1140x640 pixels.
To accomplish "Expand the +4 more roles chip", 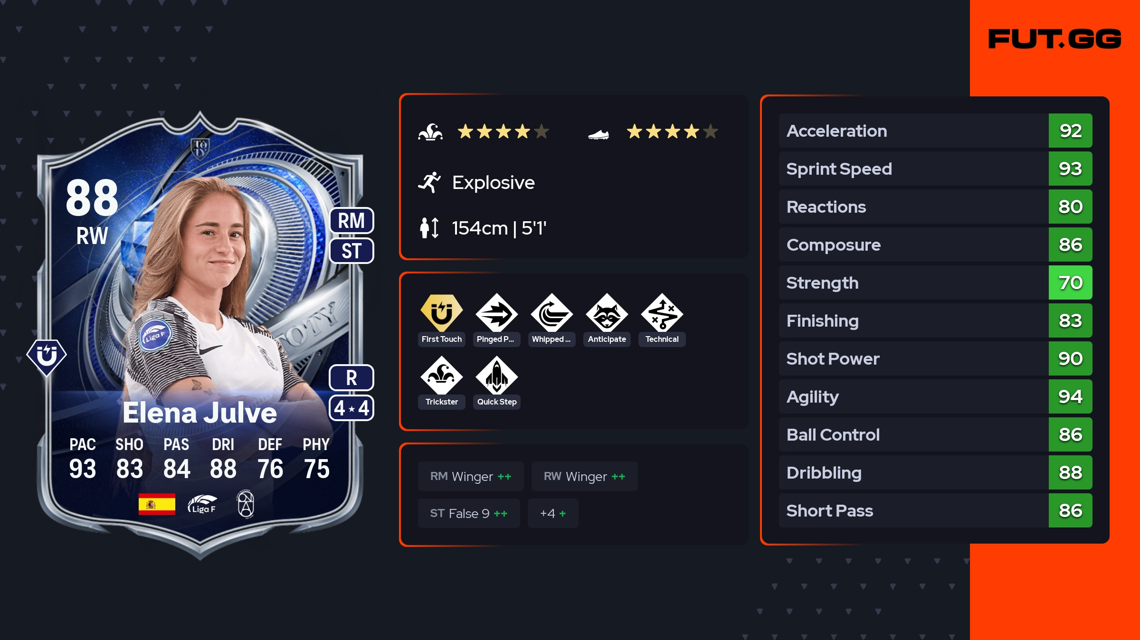I will pos(553,513).
